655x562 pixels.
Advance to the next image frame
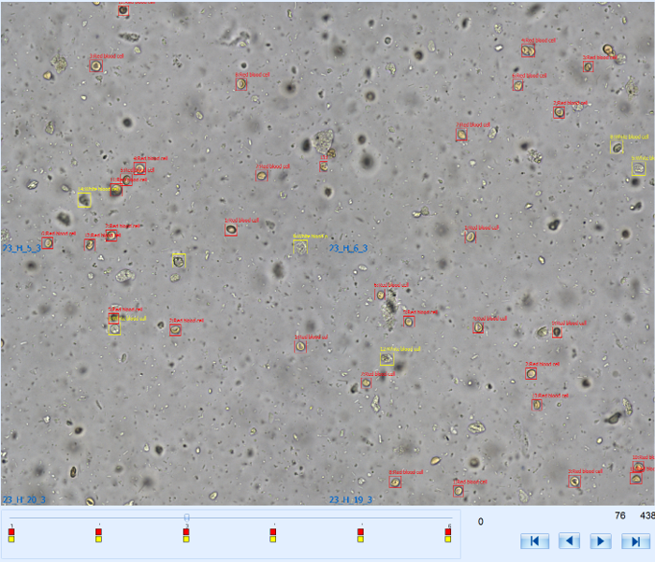pos(601,540)
